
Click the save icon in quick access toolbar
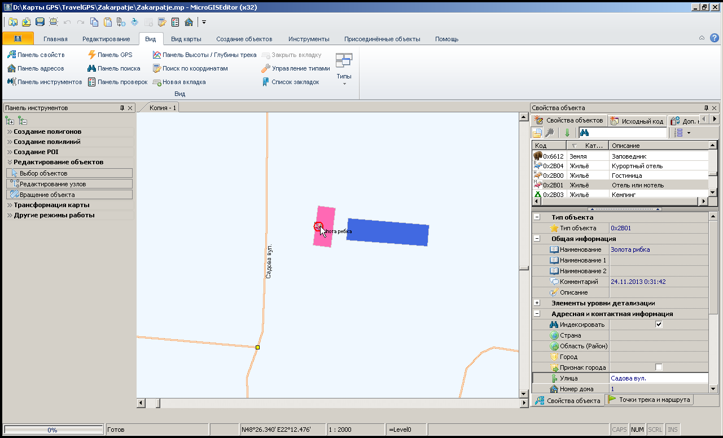40,22
